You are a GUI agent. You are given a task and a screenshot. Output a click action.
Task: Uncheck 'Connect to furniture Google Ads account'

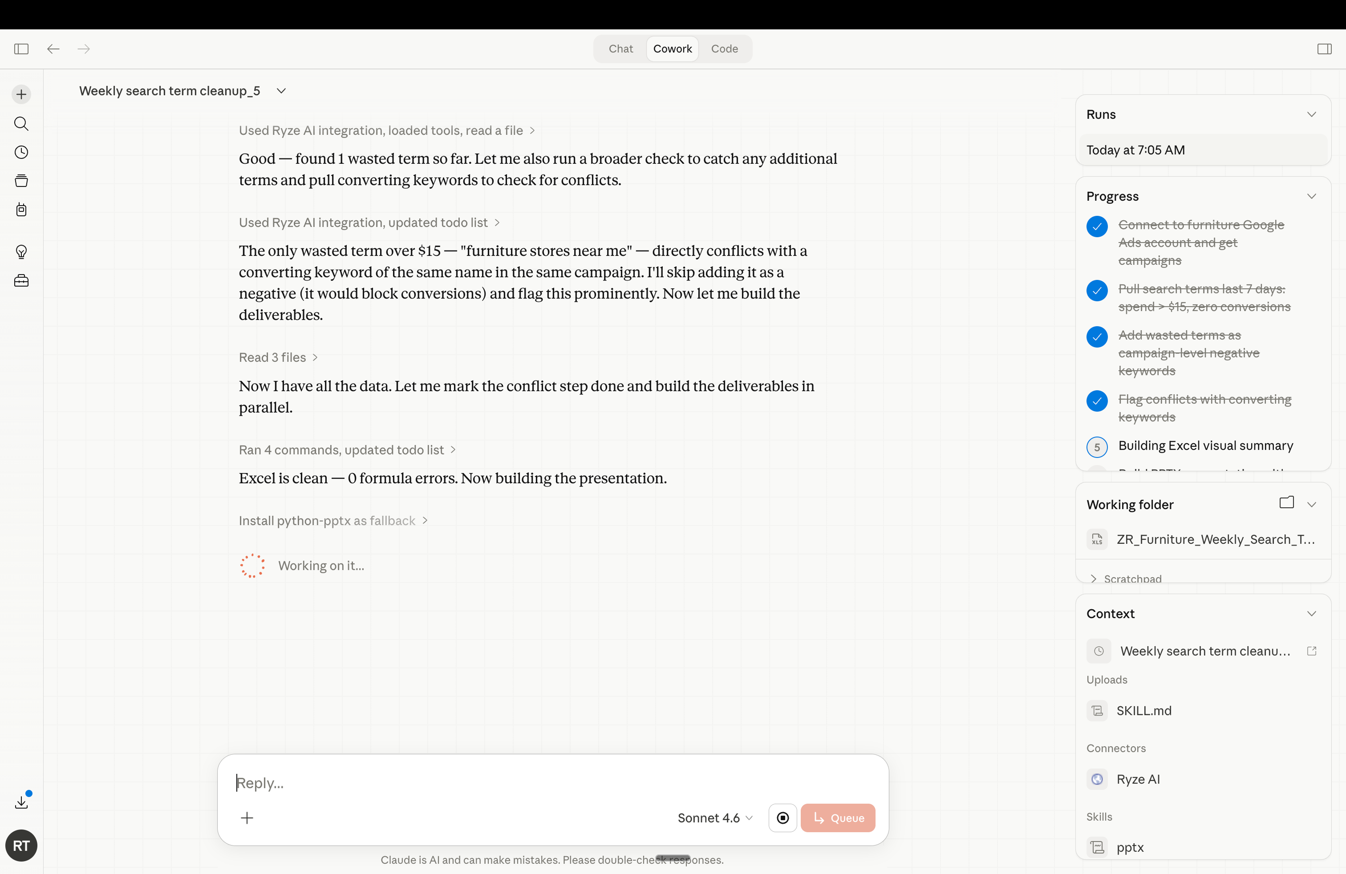(x=1097, y=226)
